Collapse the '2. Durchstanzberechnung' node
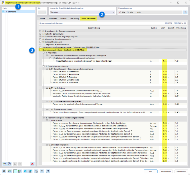This screenshot has height=175, width=190. pyautogui.click(x=43, y=66)
